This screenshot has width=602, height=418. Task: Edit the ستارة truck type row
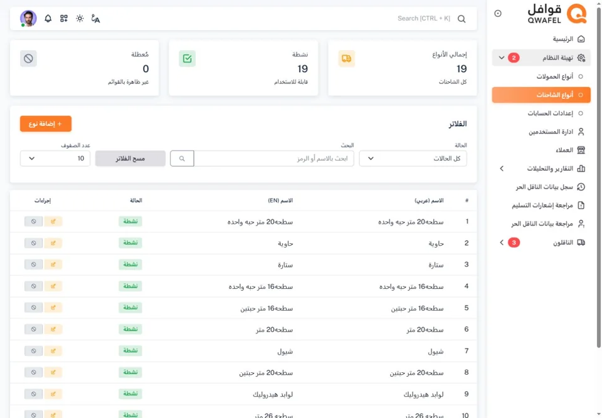tap(53, 264)
